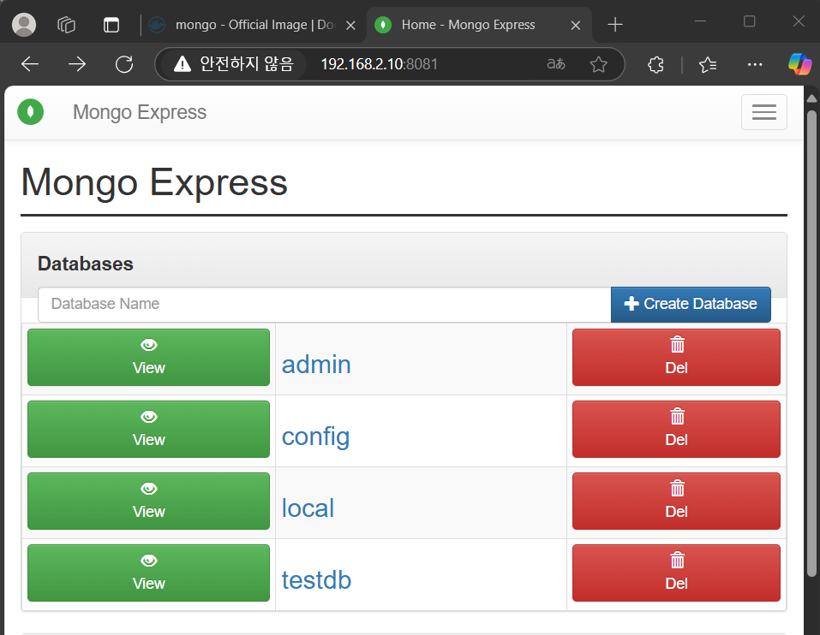Viewport: 820px width, 635px height.
Task: Go forward with the forward arrow
Action: point(77,64)
